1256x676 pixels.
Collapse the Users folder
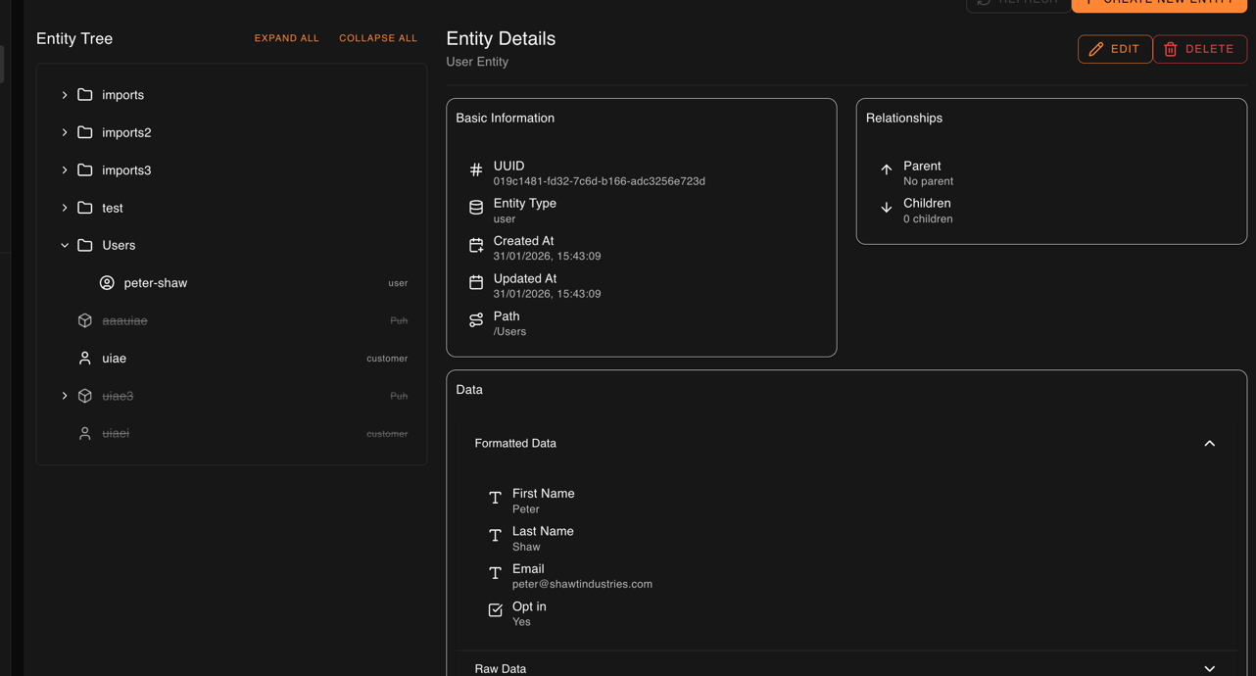coord(65,245)
